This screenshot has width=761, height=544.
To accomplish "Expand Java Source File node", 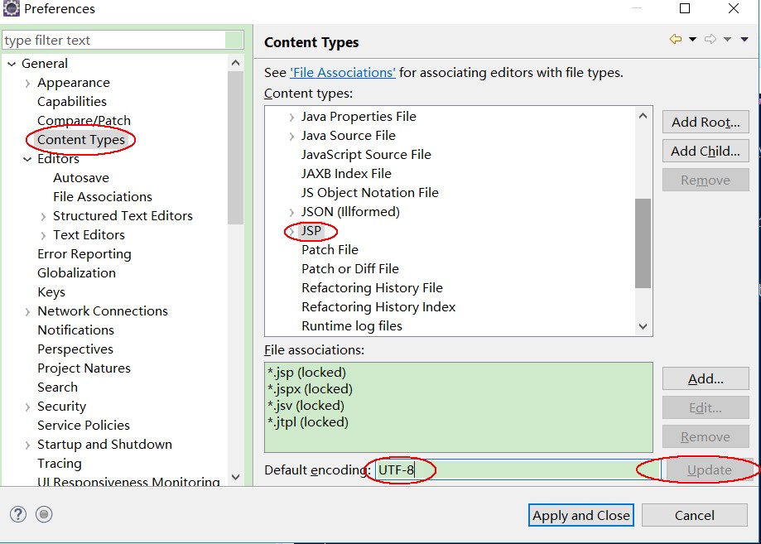I will 291,137.
